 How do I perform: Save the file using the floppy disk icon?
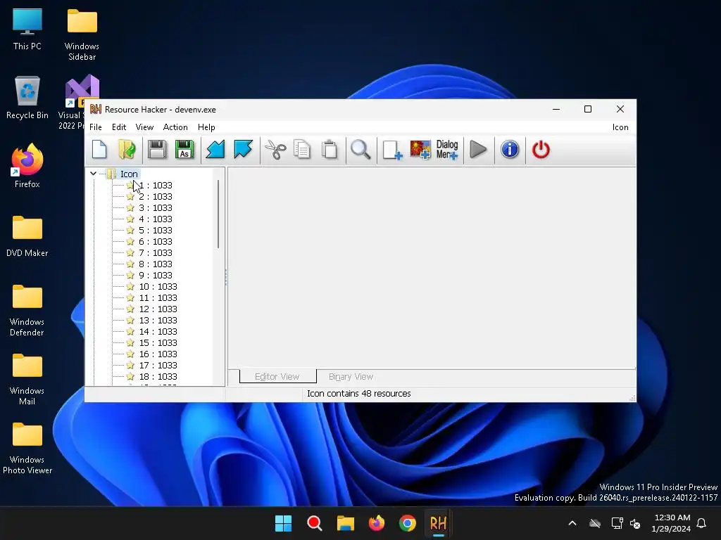(x=157, y=150)
